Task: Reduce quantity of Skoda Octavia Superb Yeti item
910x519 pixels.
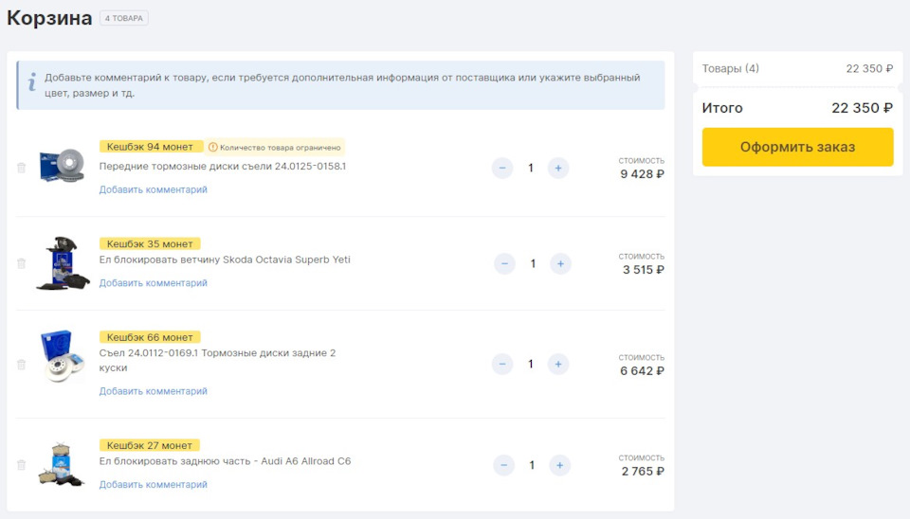Action: click(504, 263)
